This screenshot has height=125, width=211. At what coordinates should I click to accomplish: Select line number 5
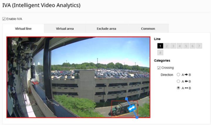(x=186, y=46)
